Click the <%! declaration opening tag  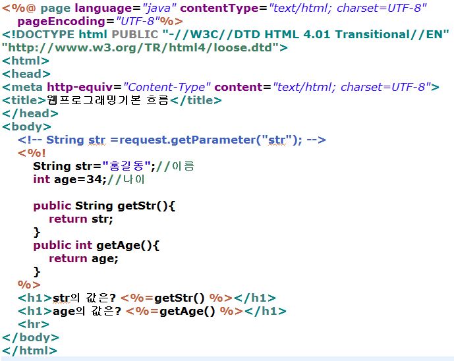tap(32, 153)
